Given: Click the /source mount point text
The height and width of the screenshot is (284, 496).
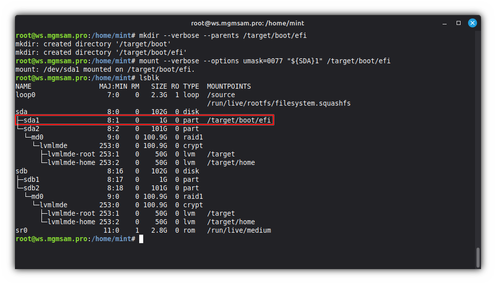Looking at the screenshot, I should [221, 95].
